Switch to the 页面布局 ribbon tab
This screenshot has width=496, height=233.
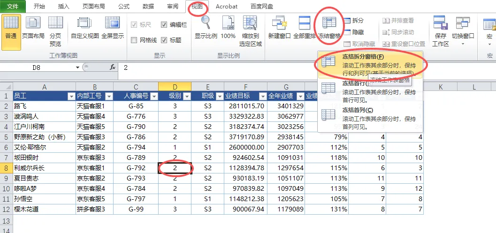(x=94, y=6)
